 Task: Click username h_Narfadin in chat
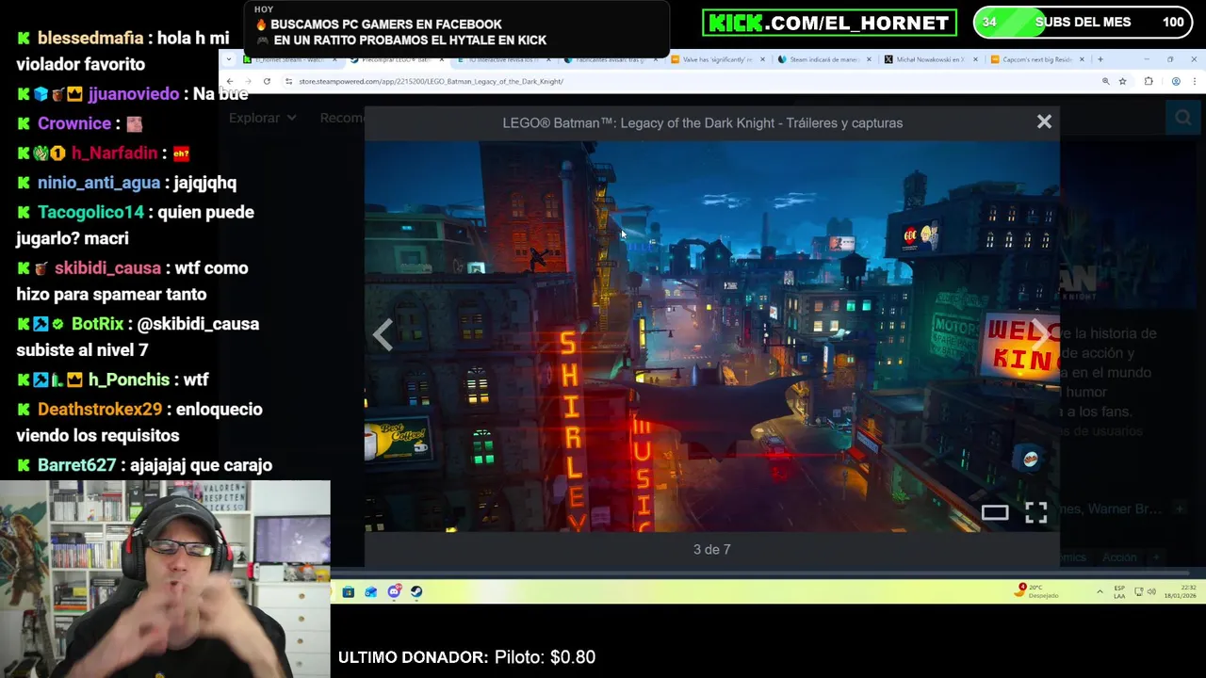click(x=114, y=153)
